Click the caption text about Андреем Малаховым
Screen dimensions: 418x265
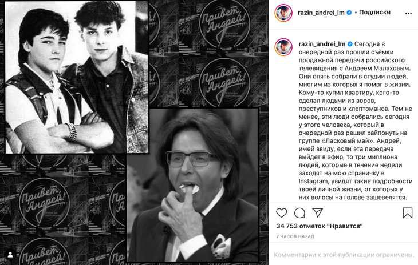pos(356,121)
